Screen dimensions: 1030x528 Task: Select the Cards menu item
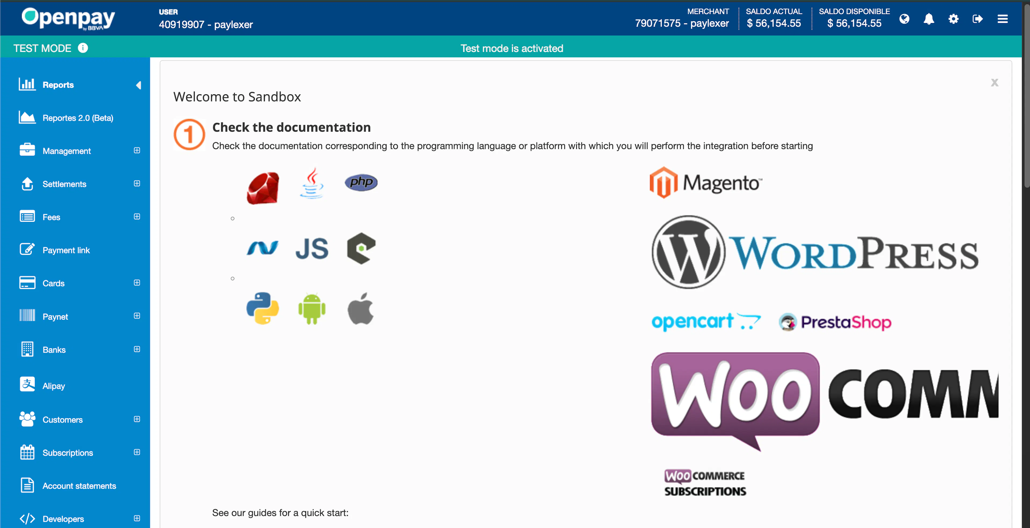pyautogui.click(x=75, y=283)
